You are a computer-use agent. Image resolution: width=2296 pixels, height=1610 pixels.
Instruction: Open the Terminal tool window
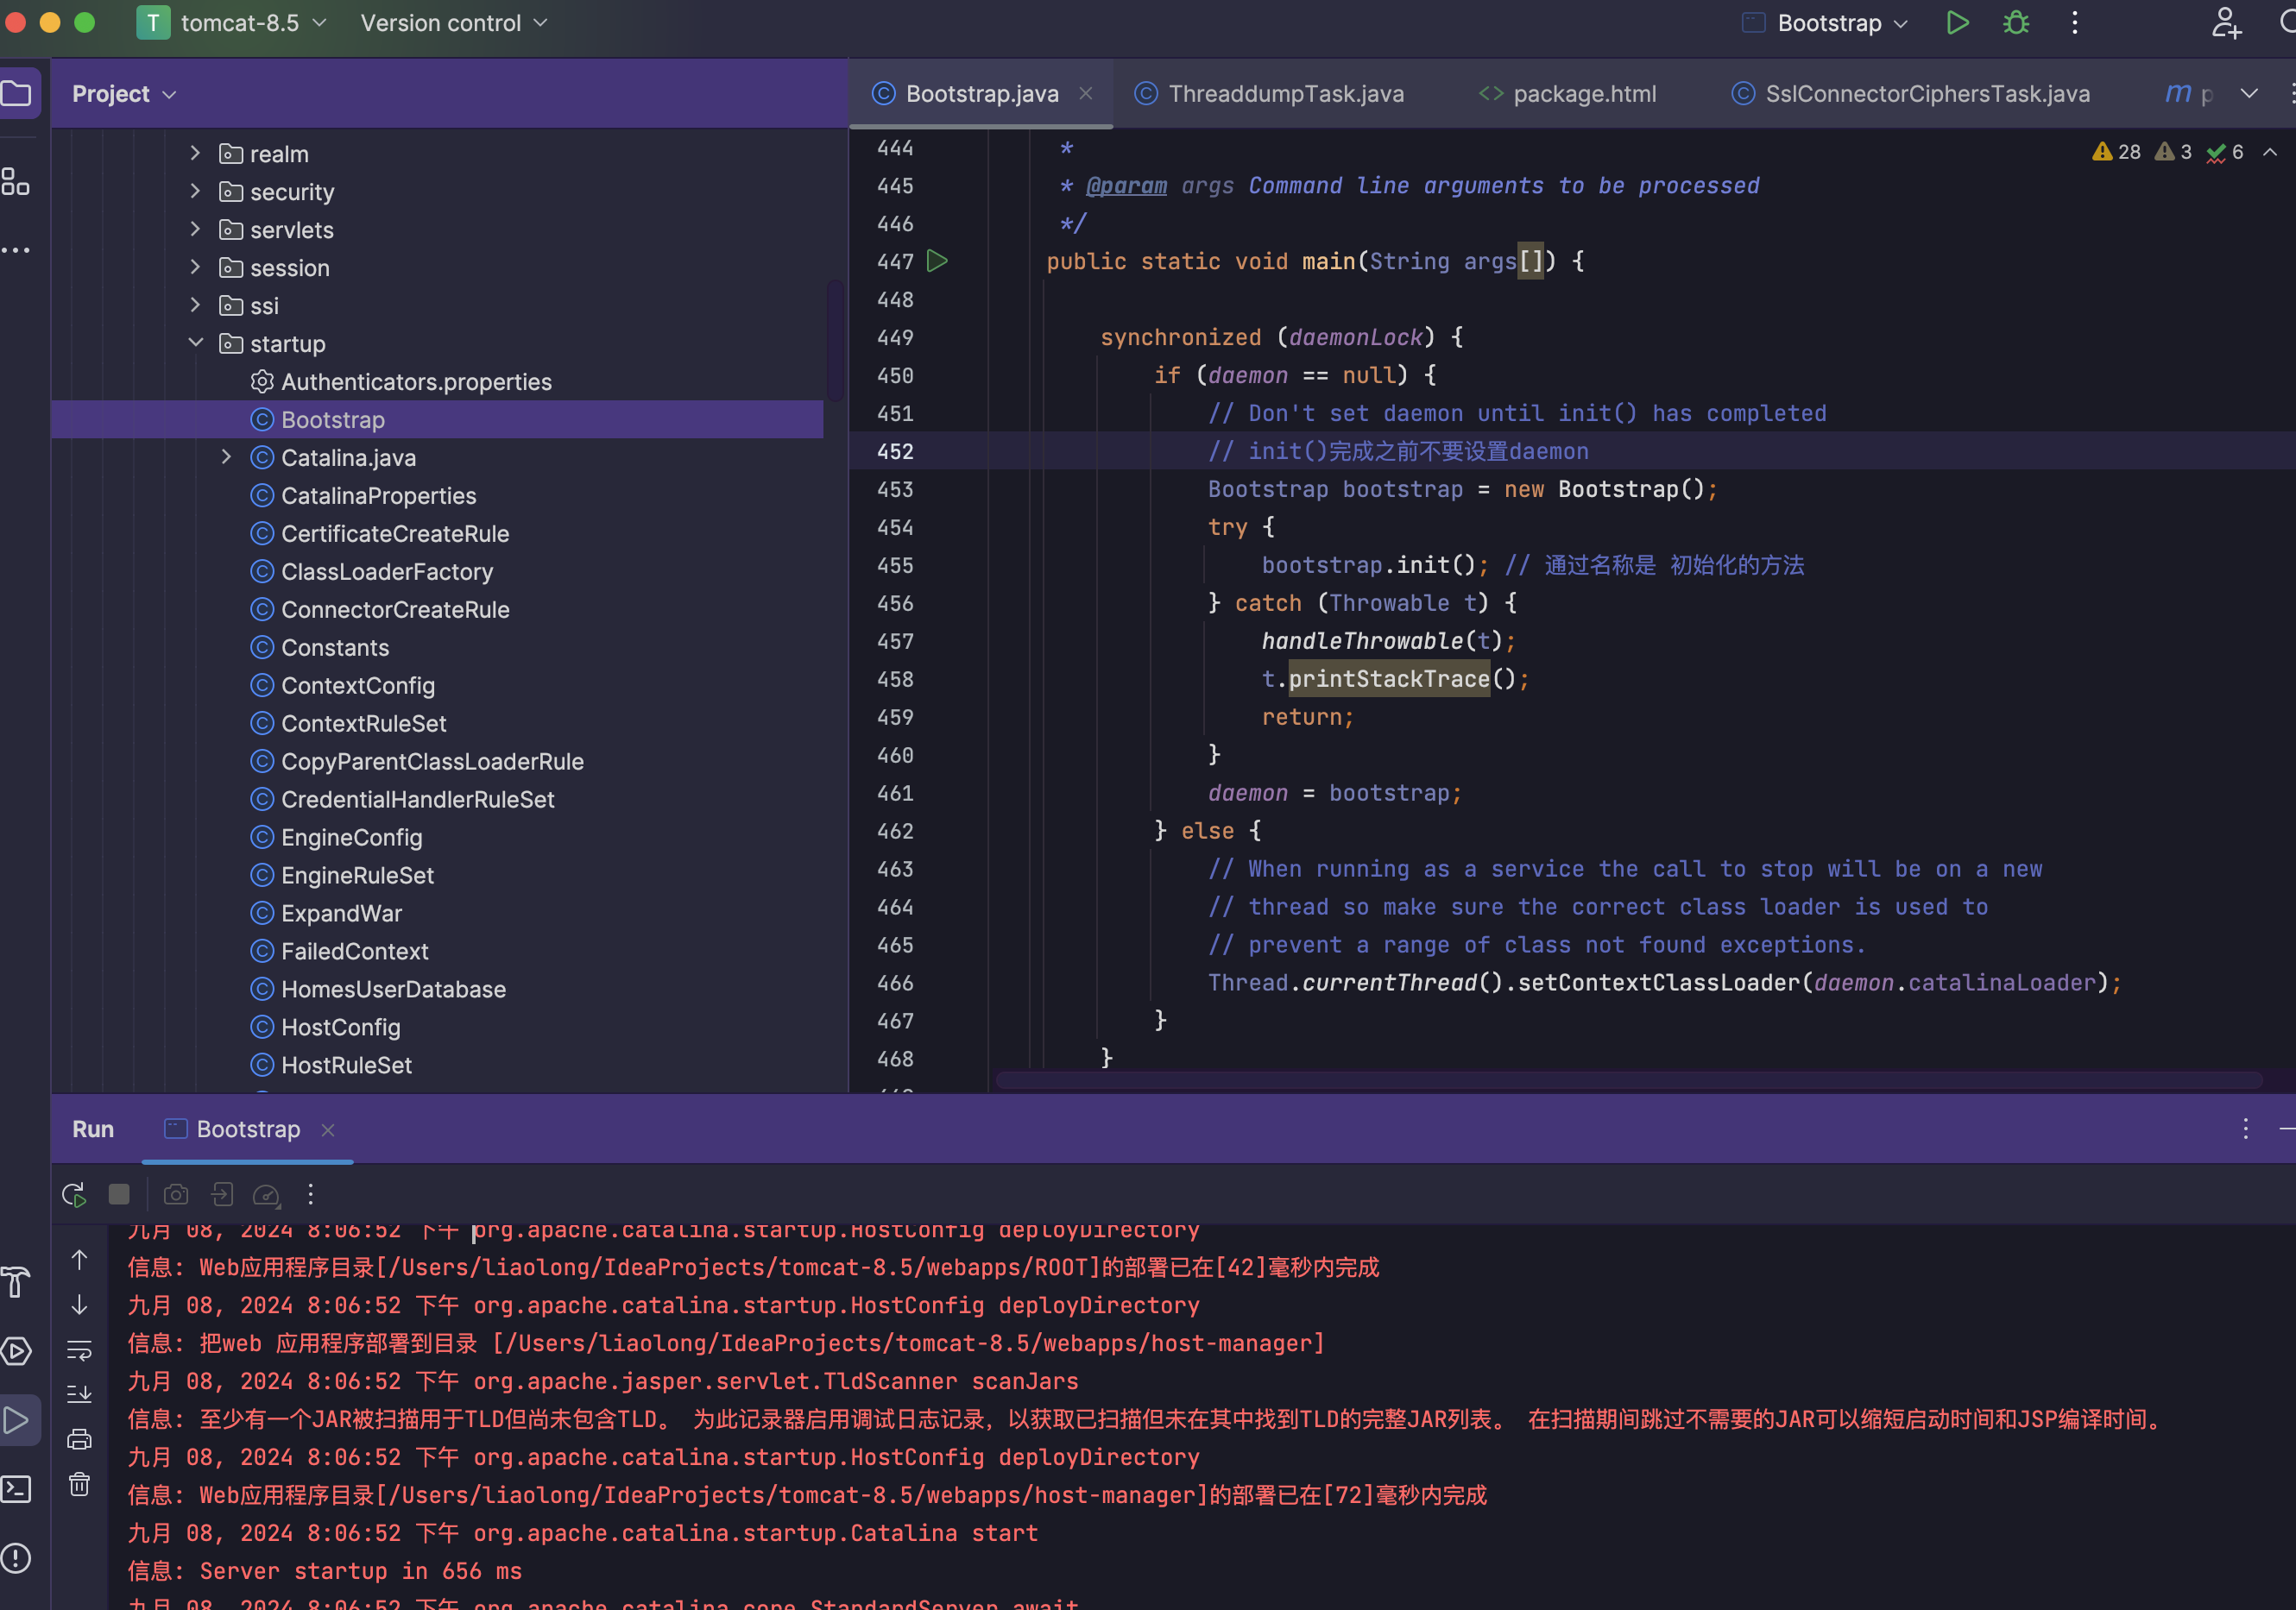[x=16, y=1488]
